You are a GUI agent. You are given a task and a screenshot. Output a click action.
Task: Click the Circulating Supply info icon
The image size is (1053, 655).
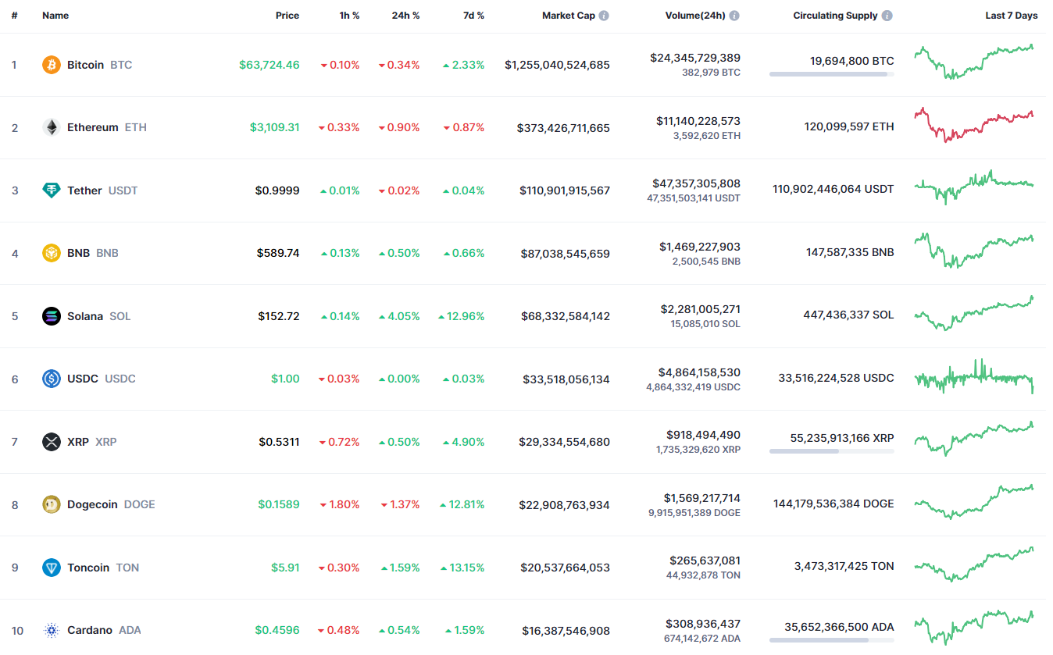point(887,16)
